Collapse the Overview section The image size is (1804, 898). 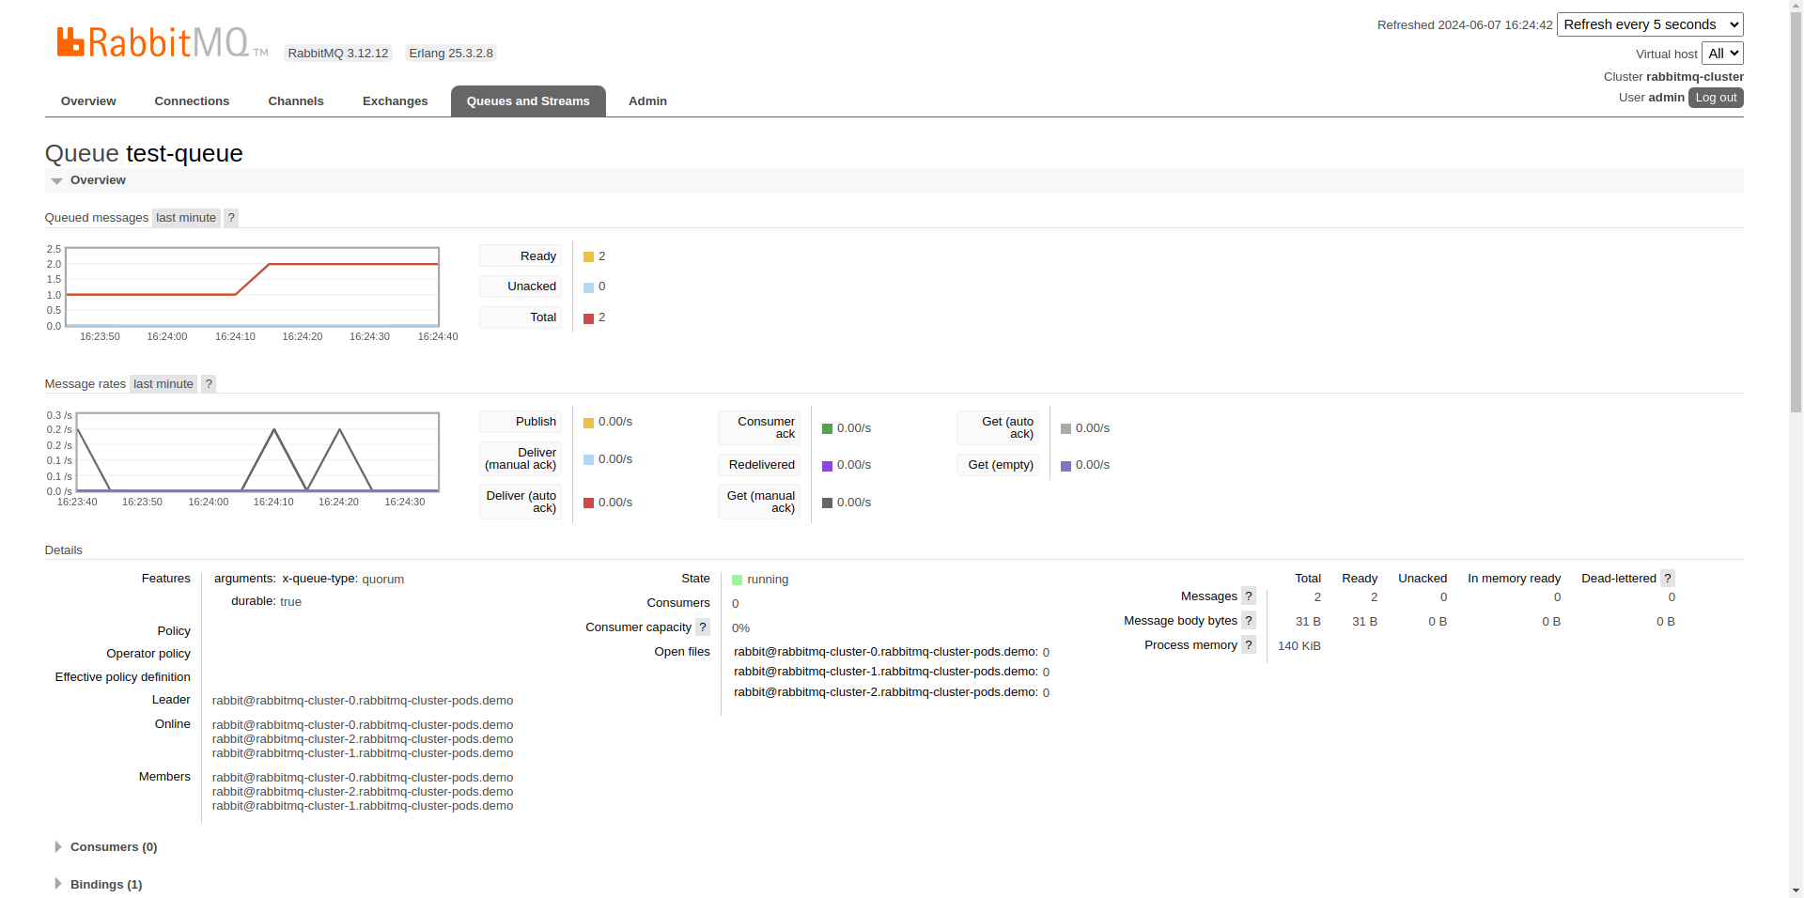(x=97, y=180)
